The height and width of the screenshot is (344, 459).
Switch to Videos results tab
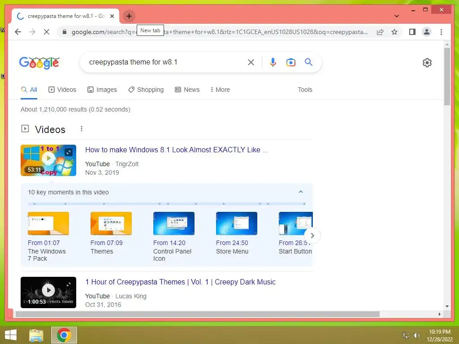[62, 90]
